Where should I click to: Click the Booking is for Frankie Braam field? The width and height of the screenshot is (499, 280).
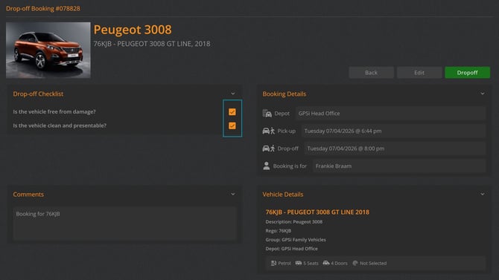tap(398, 166)
